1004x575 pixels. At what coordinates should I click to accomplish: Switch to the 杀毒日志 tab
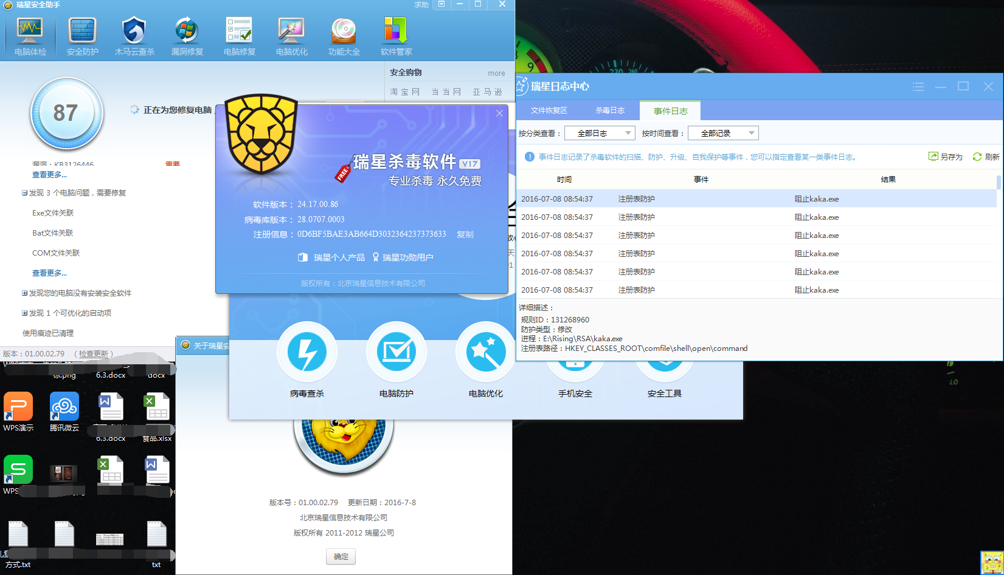point(610,111)
